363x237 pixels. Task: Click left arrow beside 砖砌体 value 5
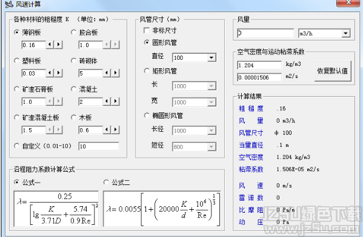point(107,73)
